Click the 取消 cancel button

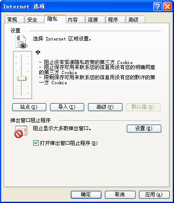(x=120, y=195)
